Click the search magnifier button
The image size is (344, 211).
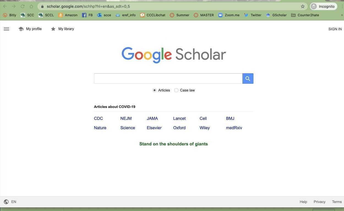pyautogui.click(x=247, y=79)
